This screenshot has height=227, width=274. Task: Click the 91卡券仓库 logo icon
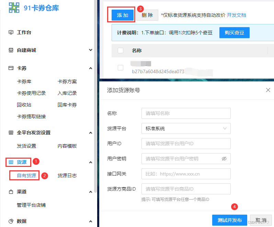(14, 8)
